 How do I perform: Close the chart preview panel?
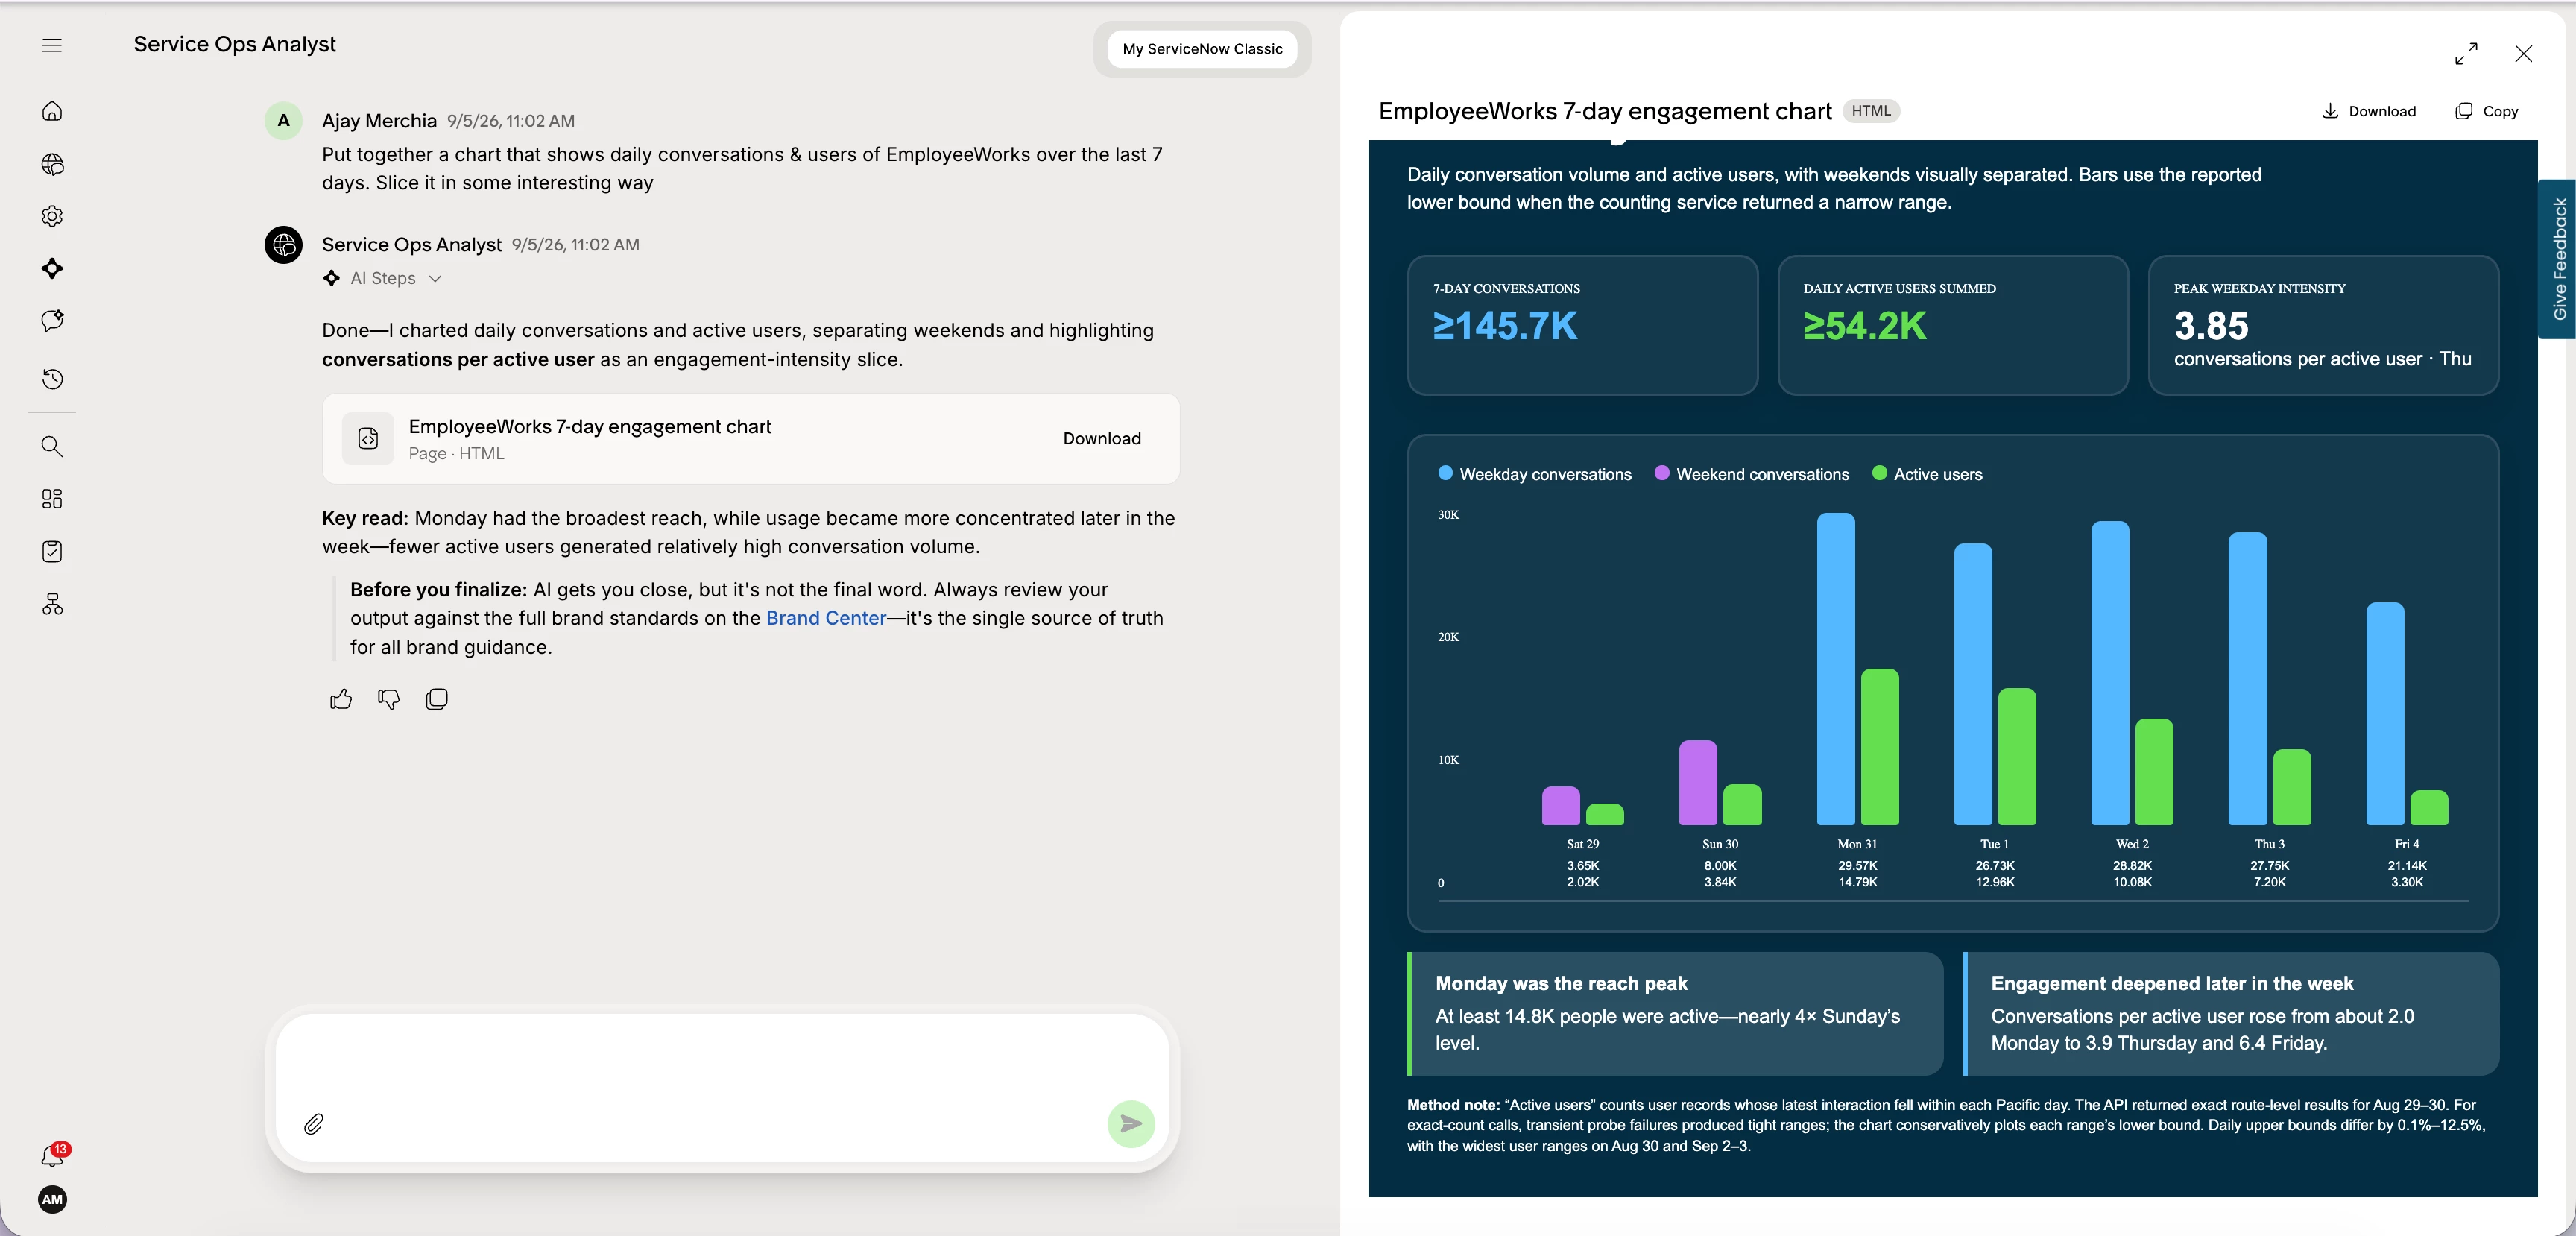point(2523,53)
